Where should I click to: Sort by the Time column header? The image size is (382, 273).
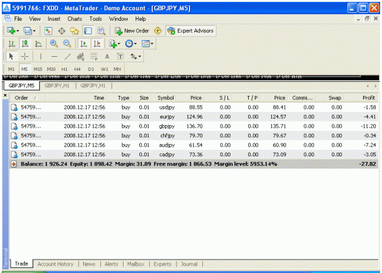point(99,98)
